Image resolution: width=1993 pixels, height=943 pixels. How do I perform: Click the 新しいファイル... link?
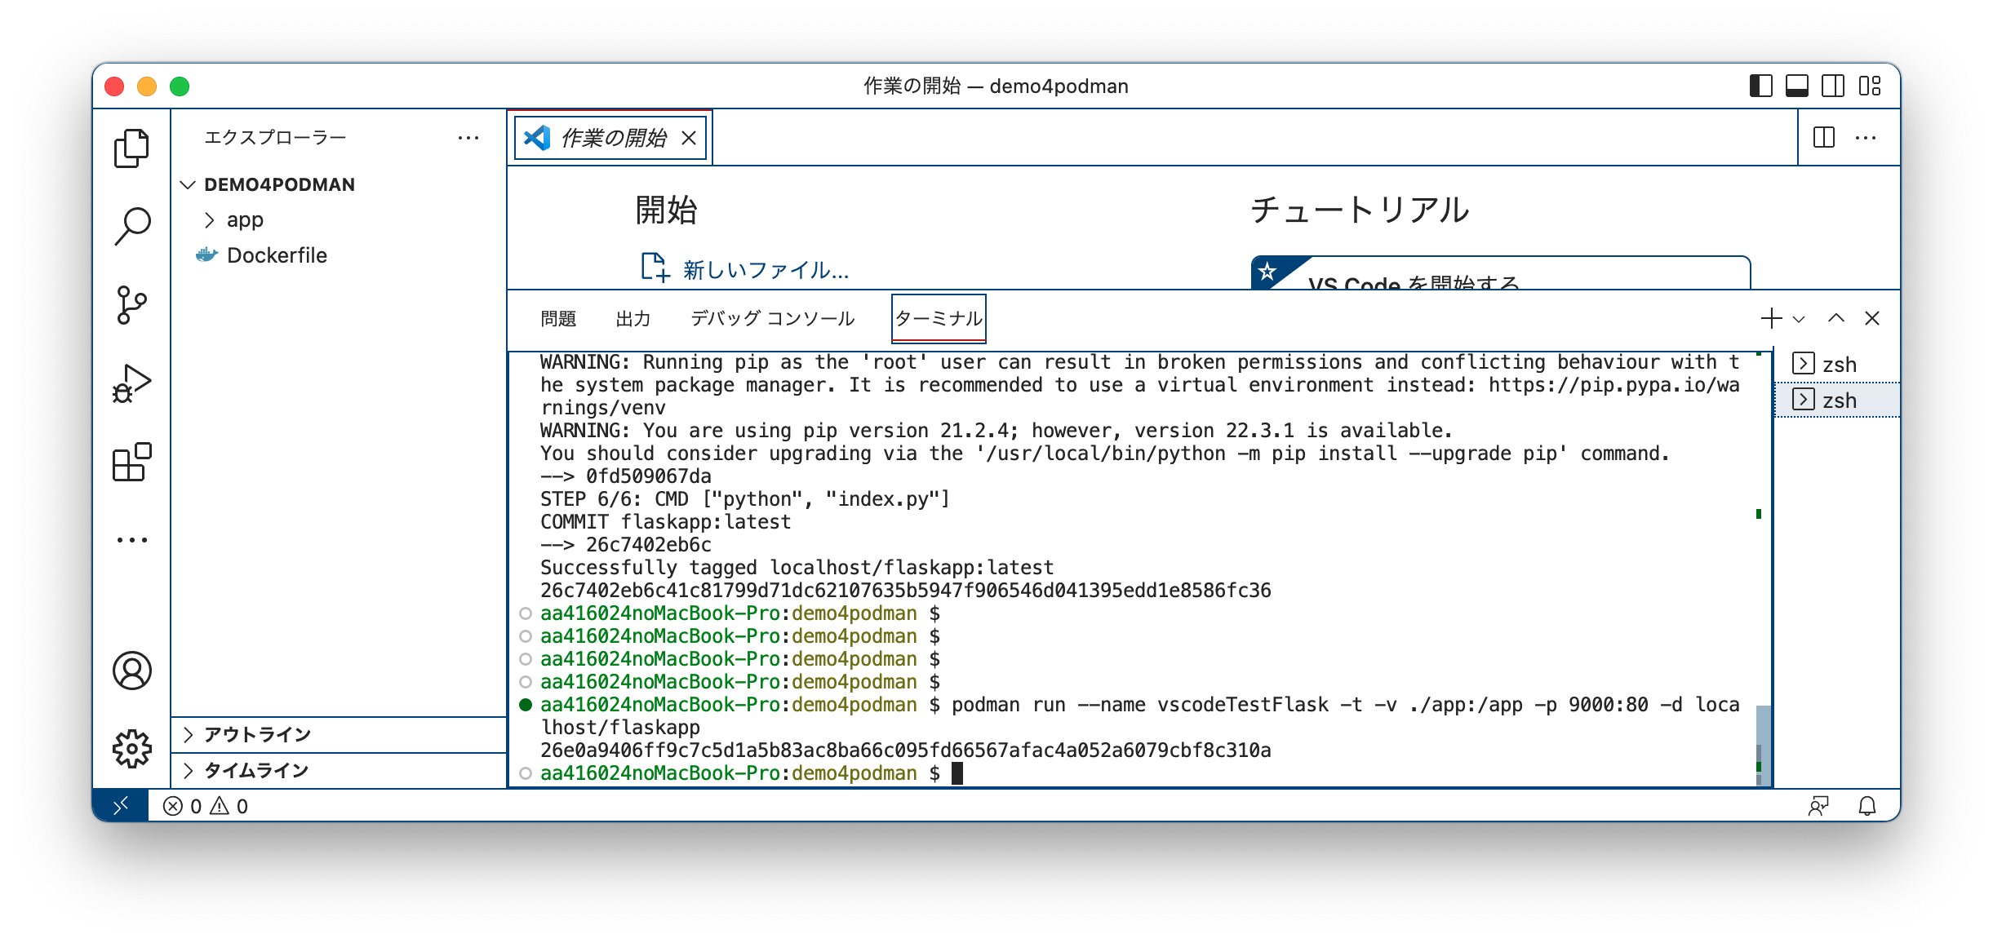[x=765, y=269]
